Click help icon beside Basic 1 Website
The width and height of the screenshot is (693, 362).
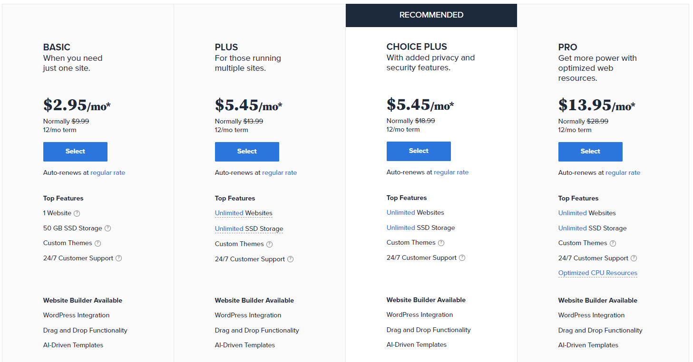pyautogui.click(x=77, y=213)
